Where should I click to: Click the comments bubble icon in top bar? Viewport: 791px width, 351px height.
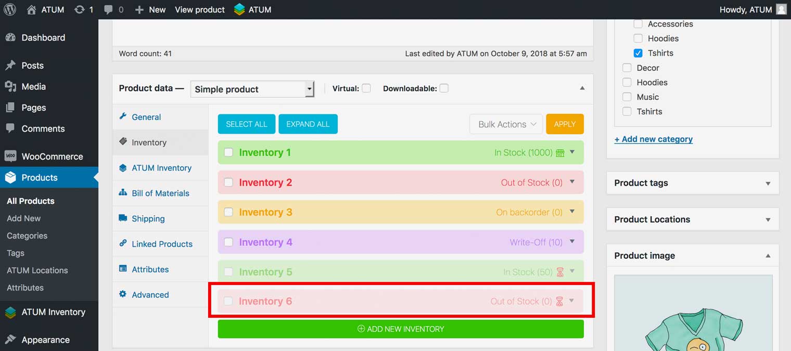pos(108,10)
